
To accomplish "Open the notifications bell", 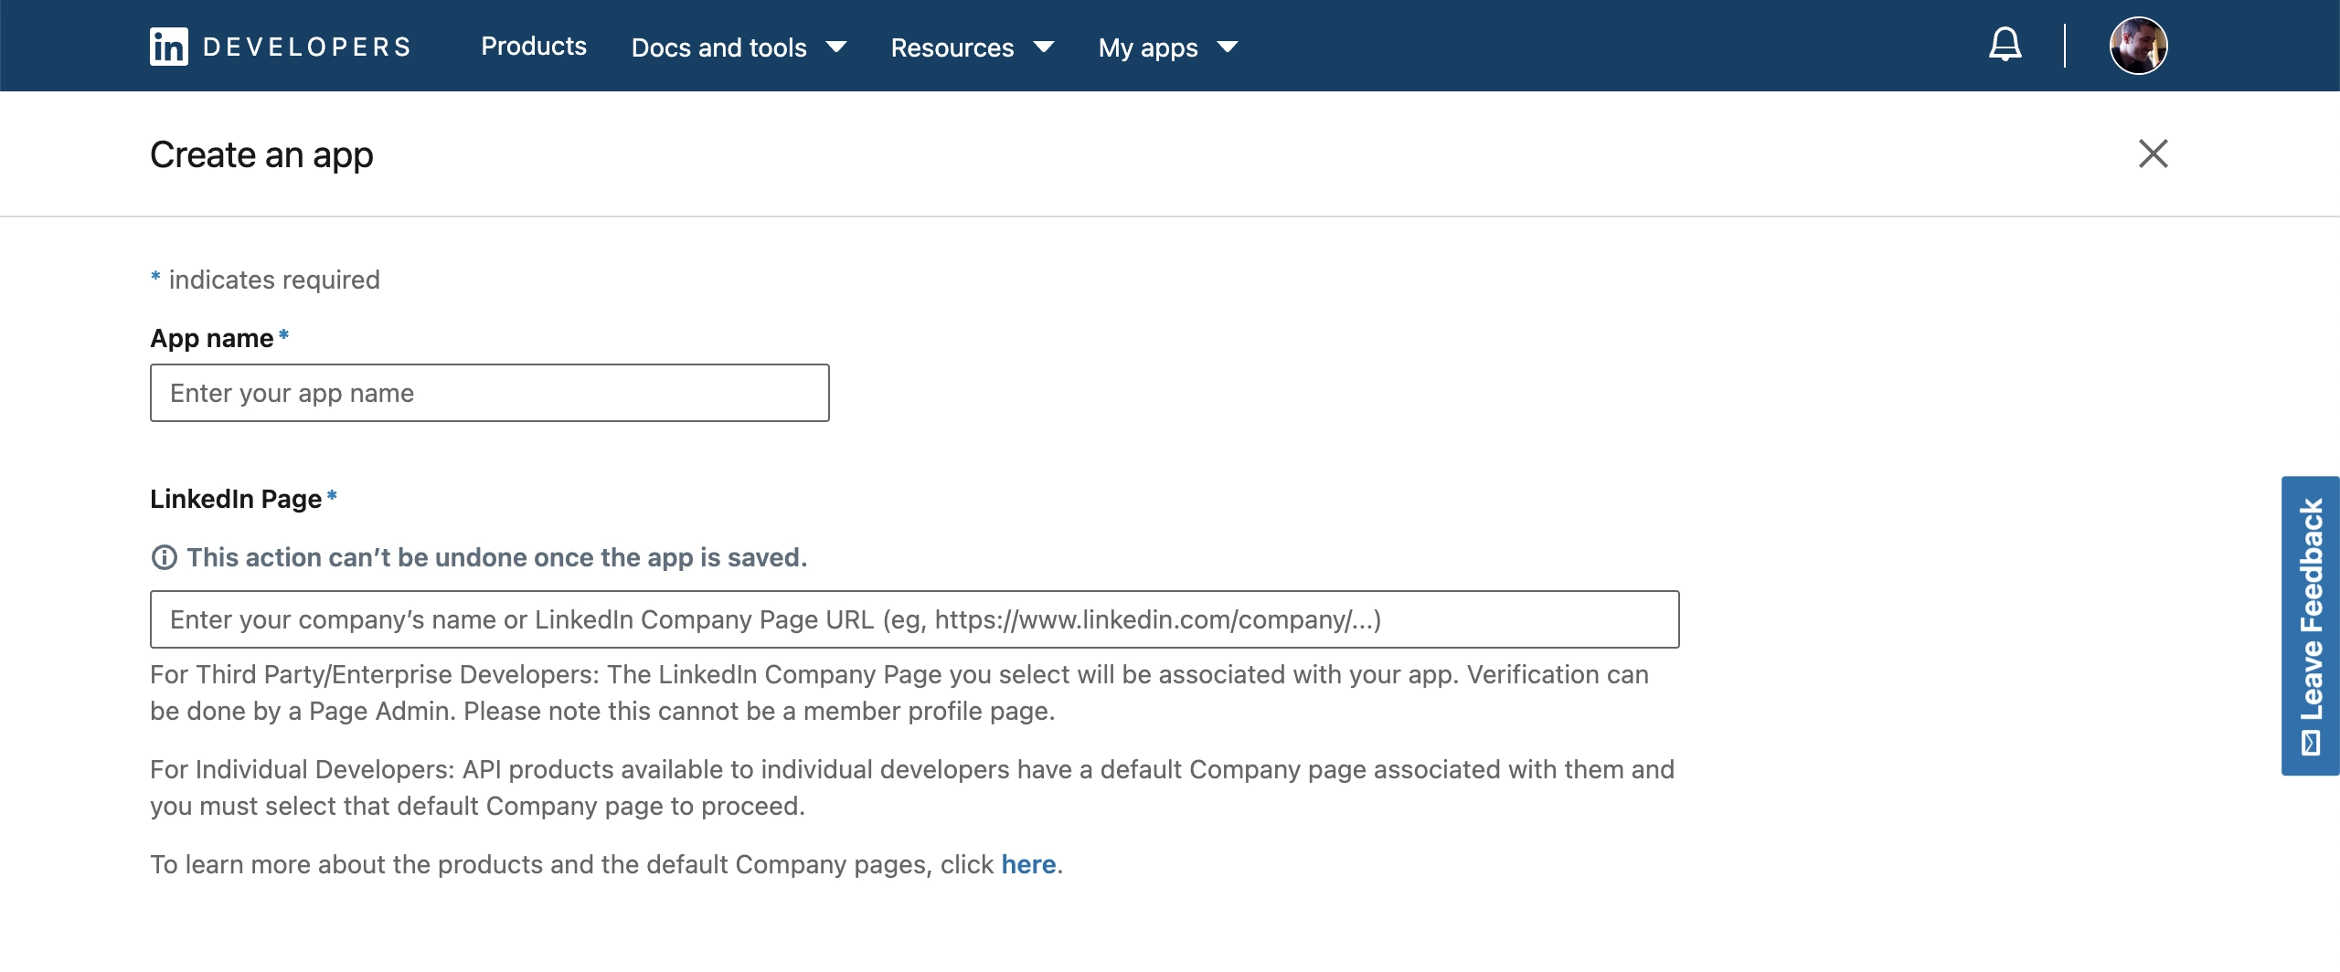I will point(2005,45).
